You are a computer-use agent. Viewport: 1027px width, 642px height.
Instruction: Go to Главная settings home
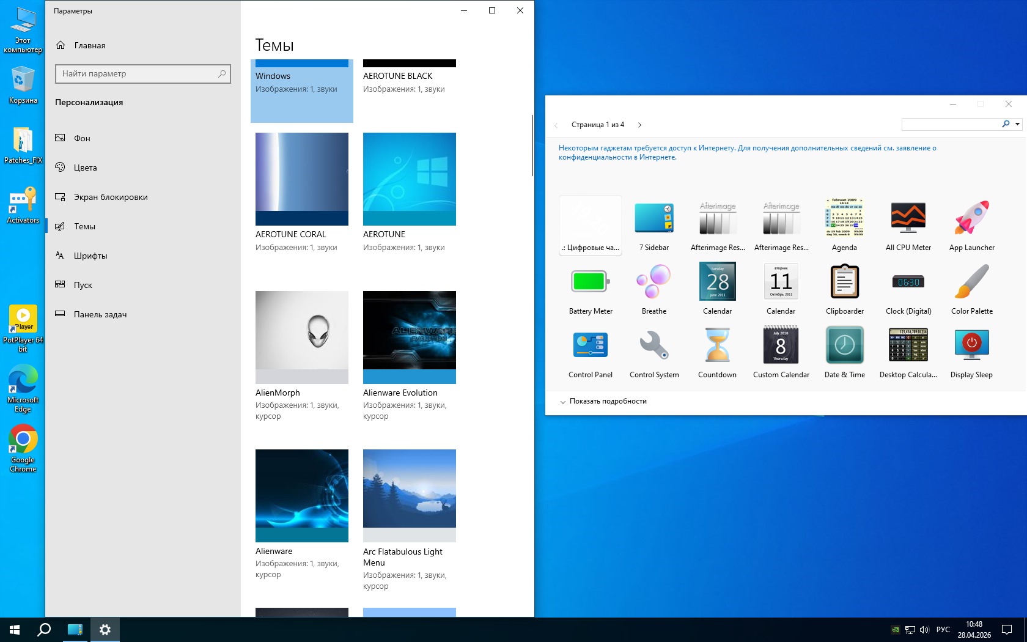(89, 45)
